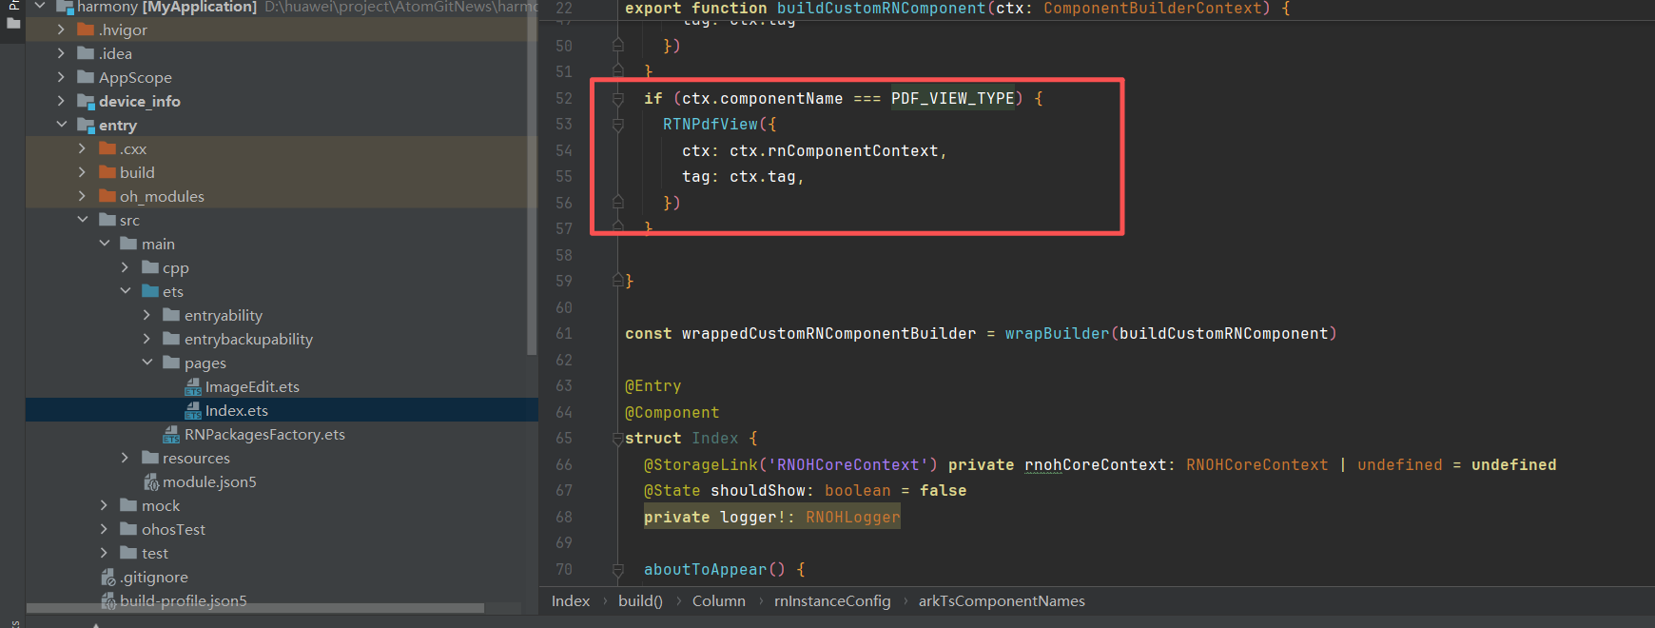The width and height of the screenshot is (1655, 628).
Task: Fold the struct Index at line 65
Action: tap(618, 439)
